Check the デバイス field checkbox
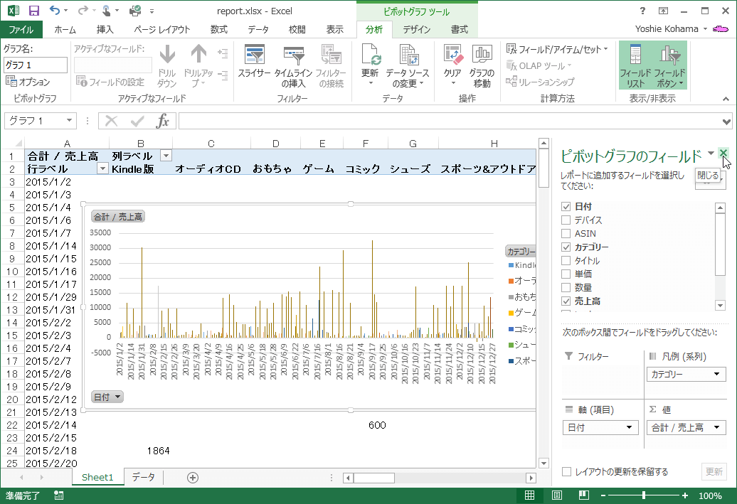Screen dimensions: 737x504 [566, 220]
